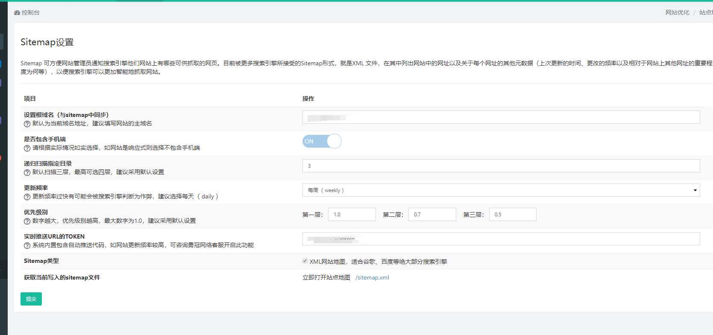Viewport: 713px width, 335px height.
Task: Open the 网站优化 breadcrumb
Action: point(677,13)
